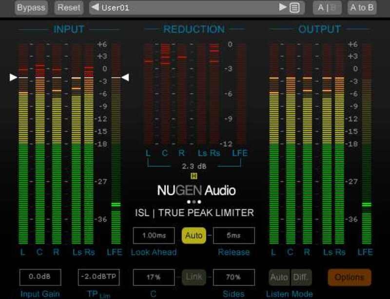Screen dimensions: 390x299
Task: Click the left threshold arrow marker on input meter
Action: pos(13,77)
